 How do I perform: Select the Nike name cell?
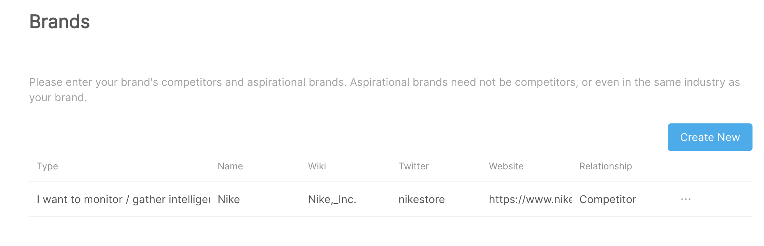pos(228,199)
